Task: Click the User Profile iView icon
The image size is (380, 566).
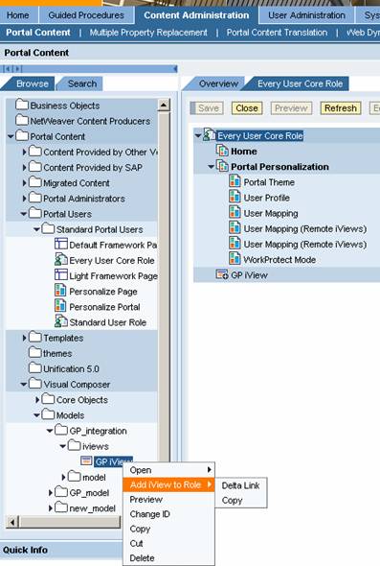Action: 235,197
